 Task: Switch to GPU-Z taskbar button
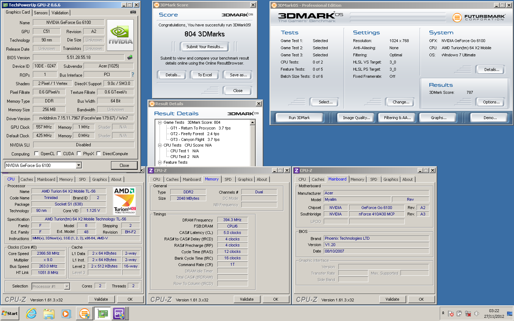[x=102, y=314]
